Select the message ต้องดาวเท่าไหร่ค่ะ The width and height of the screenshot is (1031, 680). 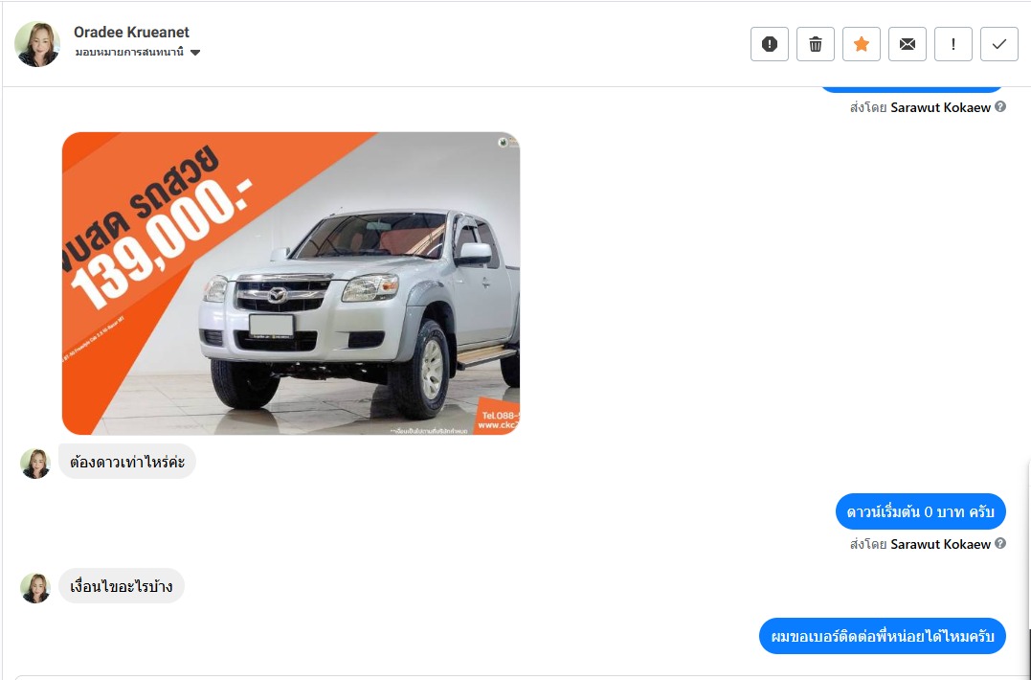[x=127, y=462]
